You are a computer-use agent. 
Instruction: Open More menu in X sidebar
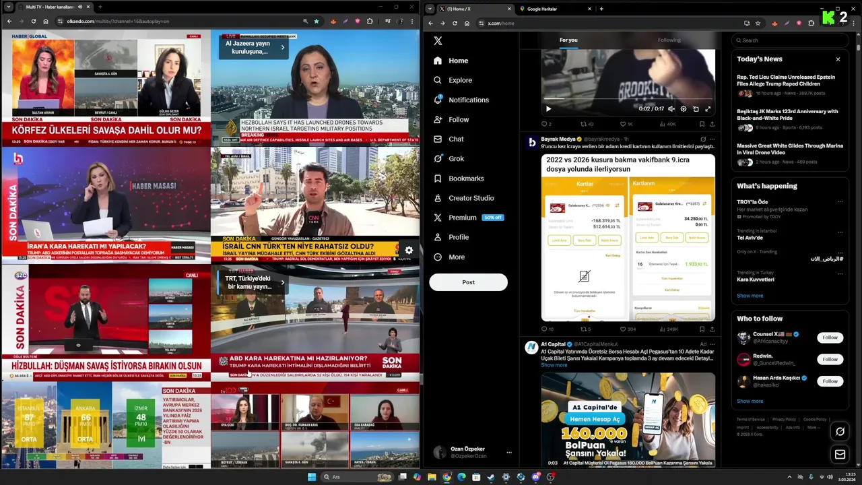[449, 257]
